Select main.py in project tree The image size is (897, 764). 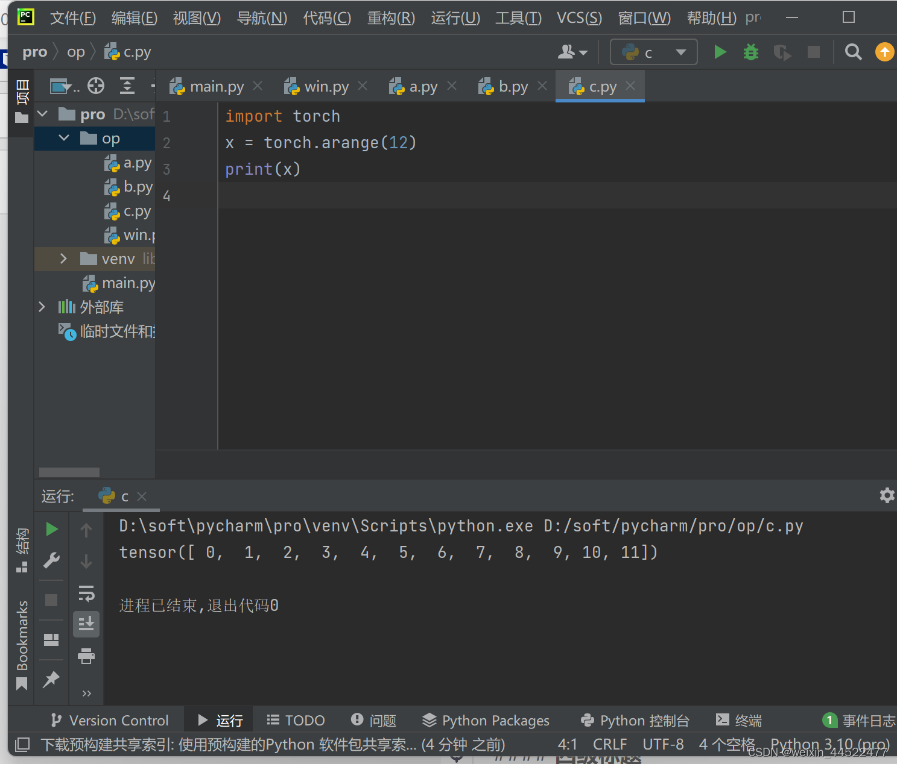point(119,283)
